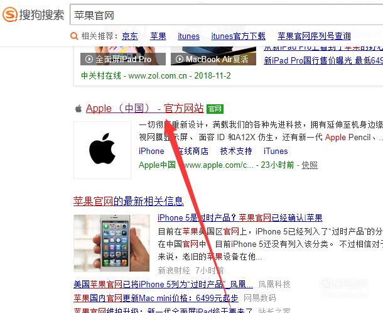Open the itunes官方下载 suggestion link
Image resolution: width=383 pixels, height=313 pixels.
pyautogui.click(x=238, y=36)
